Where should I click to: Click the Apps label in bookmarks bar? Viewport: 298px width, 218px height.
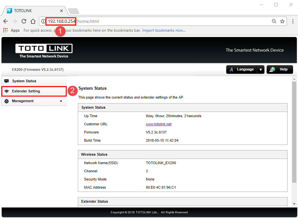[x=15, y=30]
